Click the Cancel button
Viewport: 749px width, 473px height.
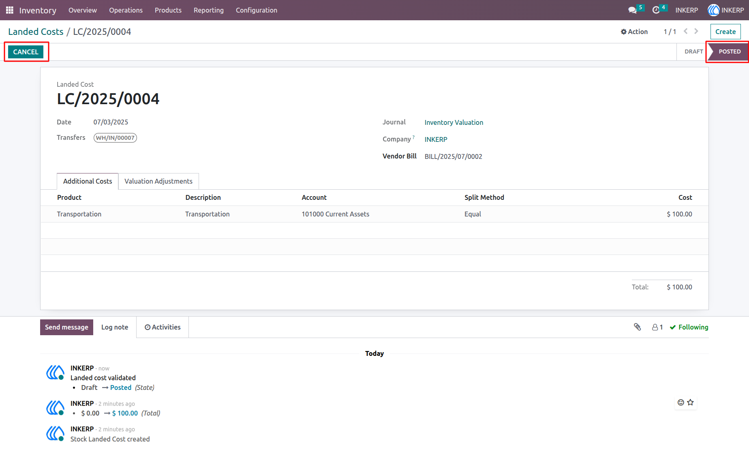click(26, 52)
